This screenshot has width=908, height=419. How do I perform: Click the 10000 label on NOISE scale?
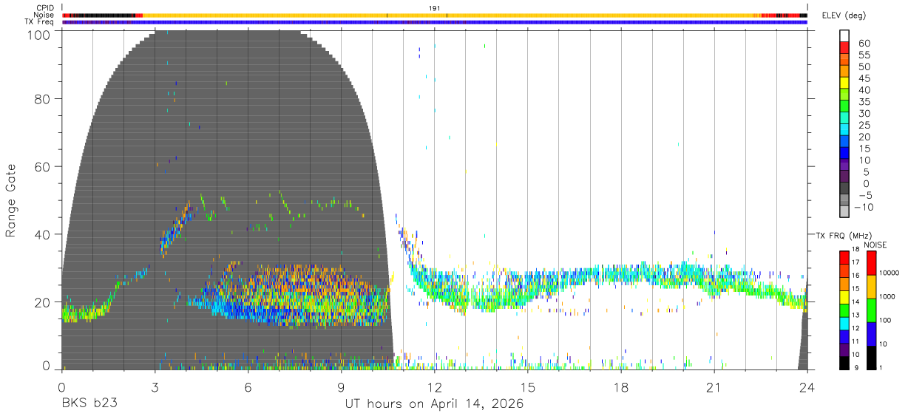click(x=888, y=273)
